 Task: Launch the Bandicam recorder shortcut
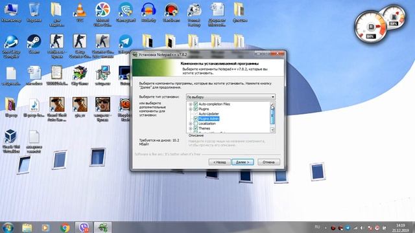(171, 13)
